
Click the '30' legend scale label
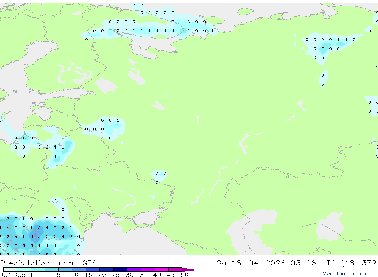click(129, 275)
